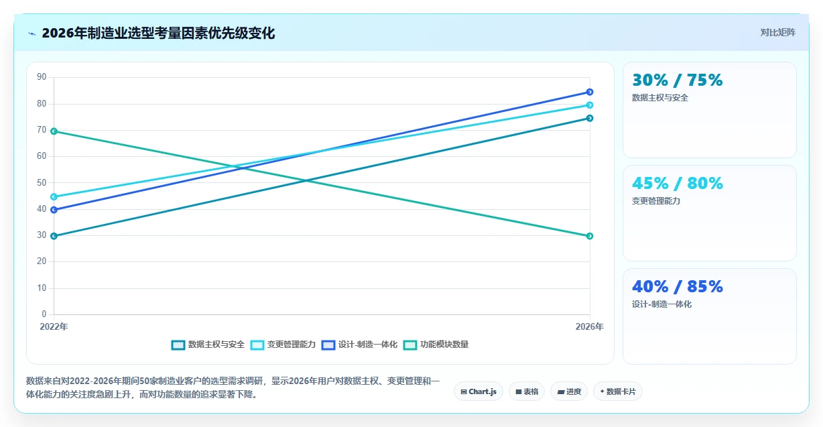Click 设计-制造一体化 label in stat card

point(661,304)
